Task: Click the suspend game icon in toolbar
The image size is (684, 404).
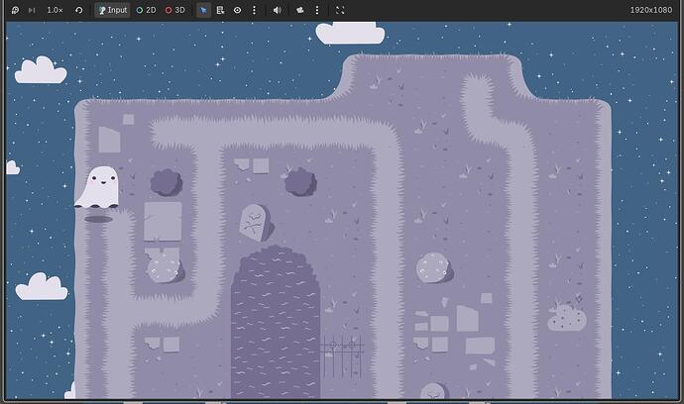Action: click(15, 10)
